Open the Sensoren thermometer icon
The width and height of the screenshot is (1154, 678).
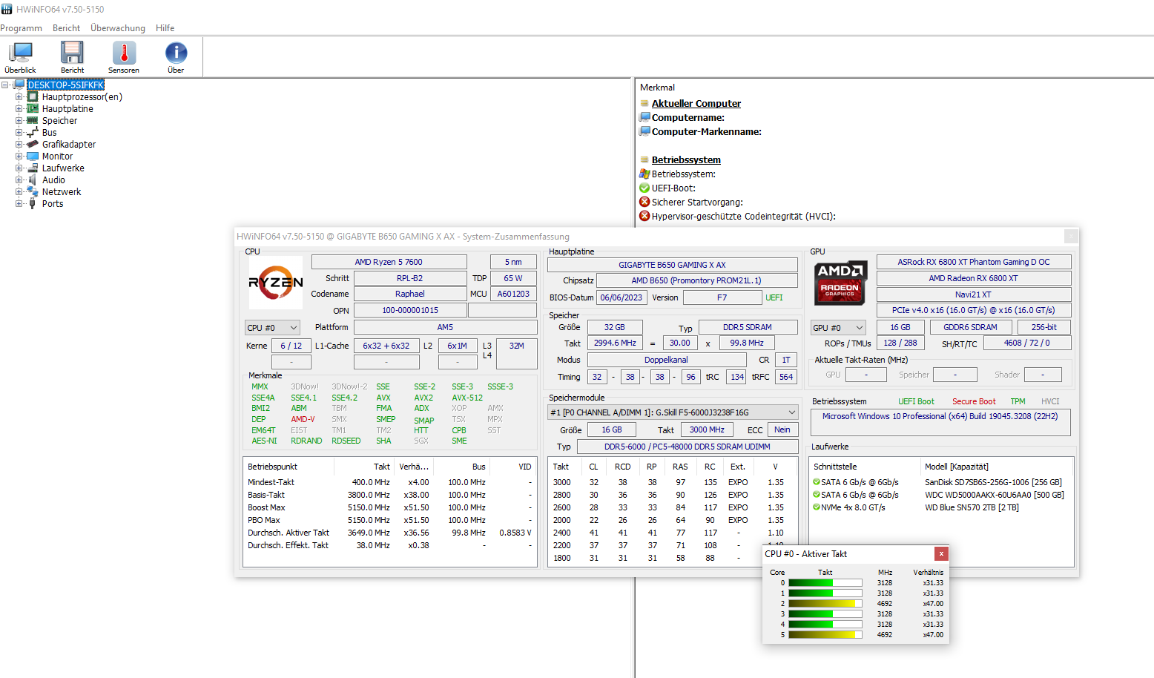pyautogui.click(x=124, y=53)
